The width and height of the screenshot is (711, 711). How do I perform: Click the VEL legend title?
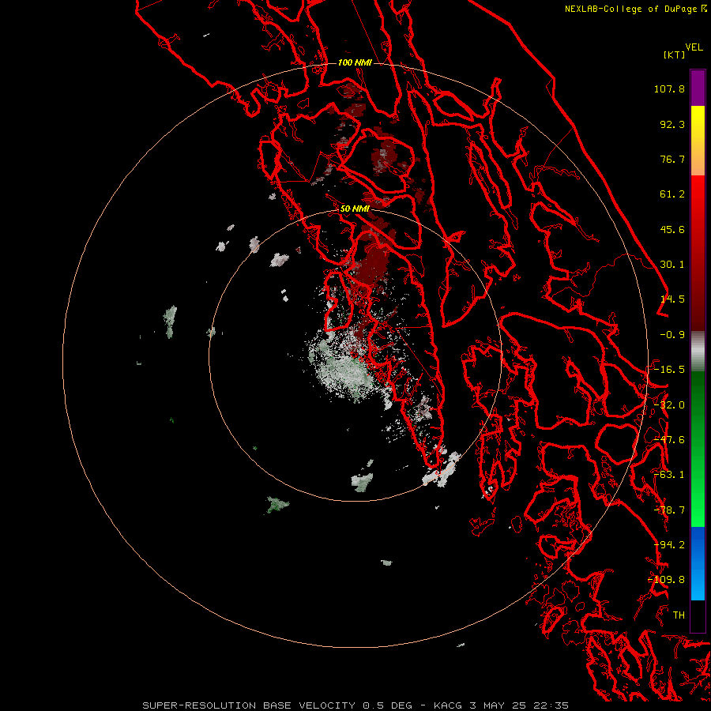[694, 47]
